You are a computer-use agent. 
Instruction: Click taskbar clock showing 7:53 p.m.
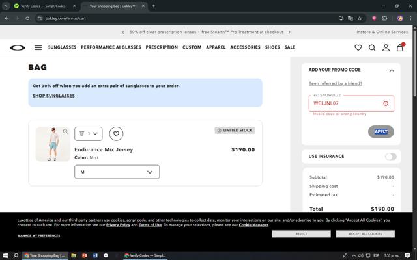pos(392,255)
